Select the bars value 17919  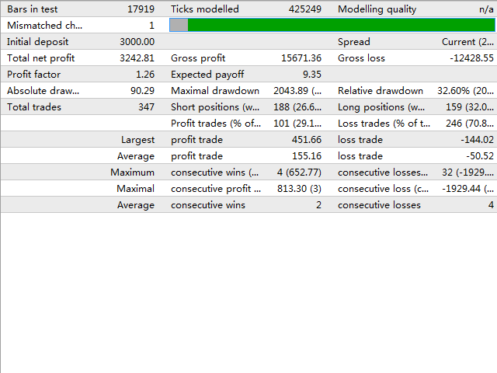click(141, 9)
